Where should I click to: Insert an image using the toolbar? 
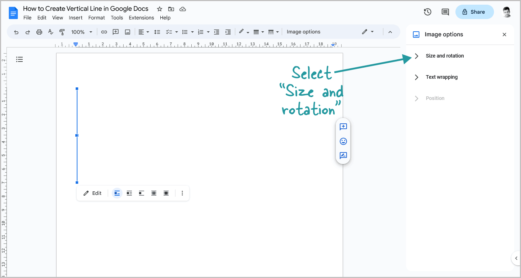127,32
